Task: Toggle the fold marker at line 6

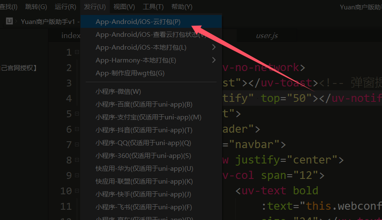Action: coord(77,129)
